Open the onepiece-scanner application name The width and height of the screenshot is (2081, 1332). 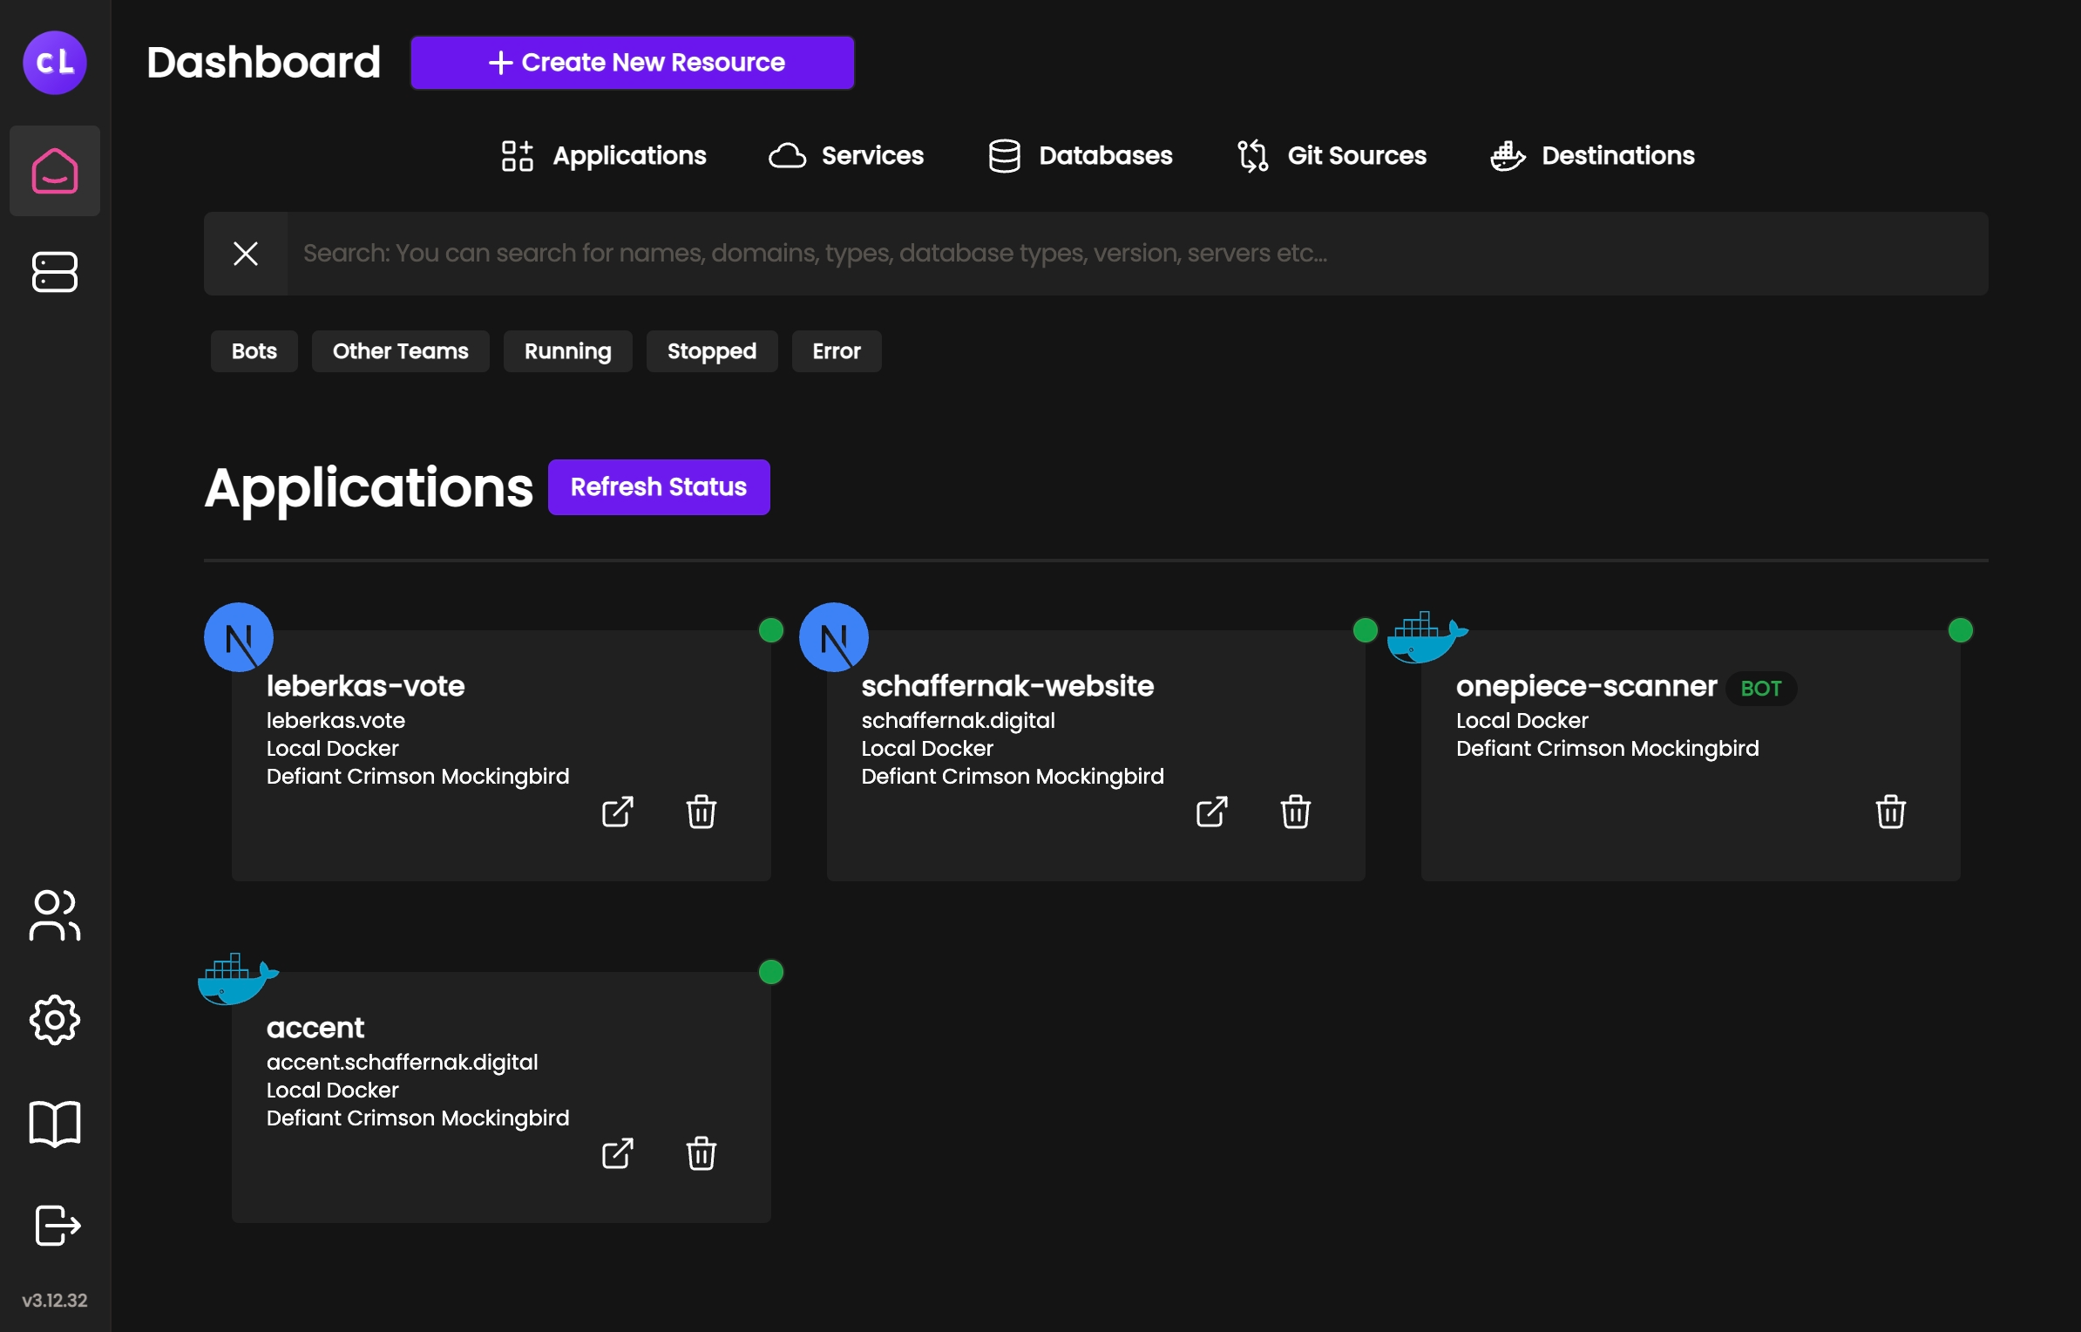click(x=1587, y=686)
